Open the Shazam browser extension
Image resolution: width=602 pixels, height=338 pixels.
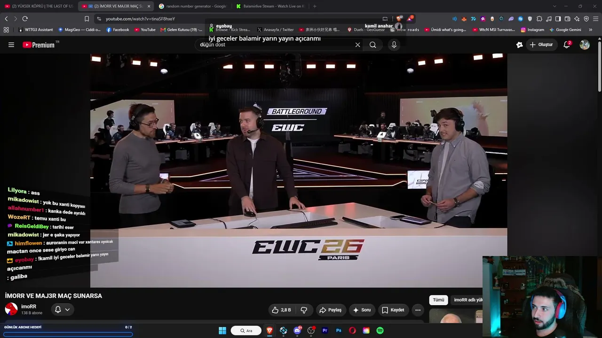(x=521, y=19)
